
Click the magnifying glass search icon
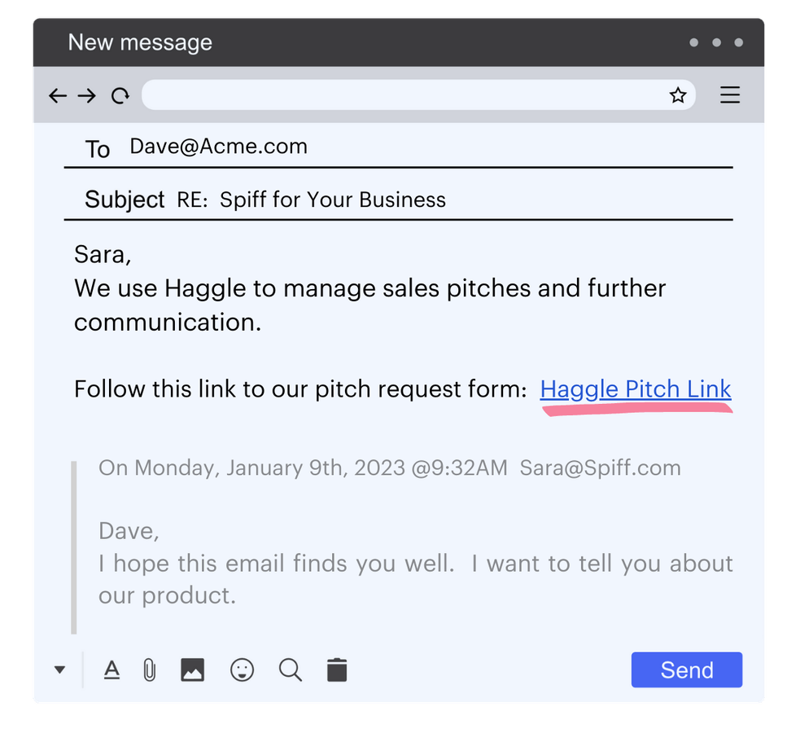[x=290, y=670]
